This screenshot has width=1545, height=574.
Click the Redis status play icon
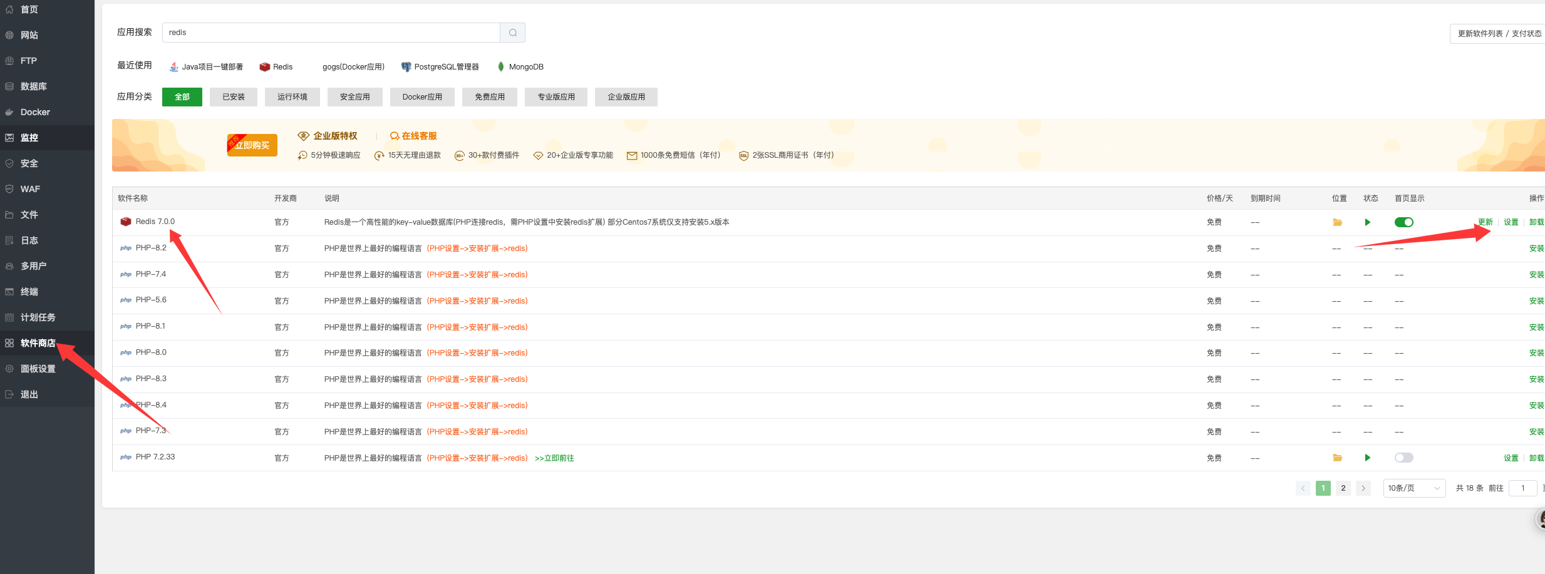tap(1368, 222)
